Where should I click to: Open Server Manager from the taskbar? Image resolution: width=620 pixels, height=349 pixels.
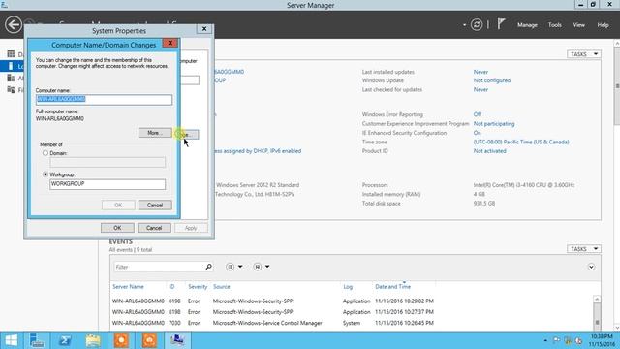[37, 340]
